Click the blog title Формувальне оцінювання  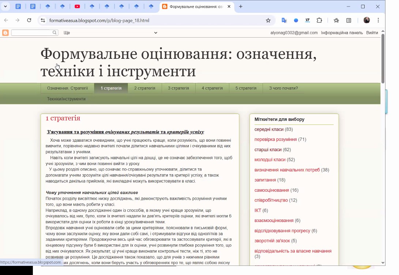(x=178, y=62)
